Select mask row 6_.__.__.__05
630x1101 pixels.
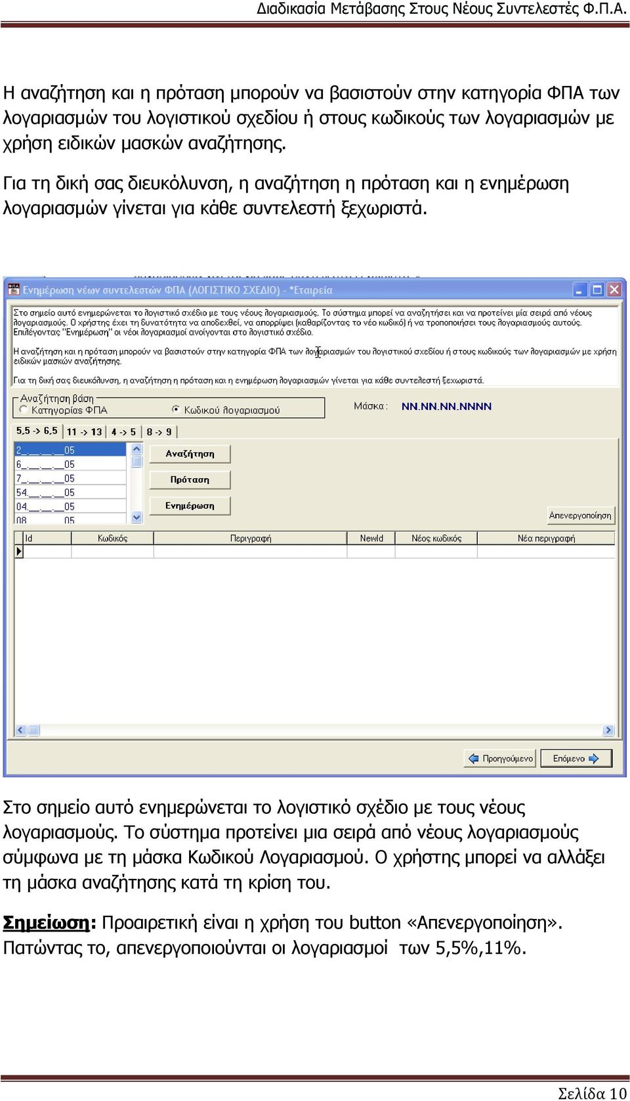(x=70, y=464)
